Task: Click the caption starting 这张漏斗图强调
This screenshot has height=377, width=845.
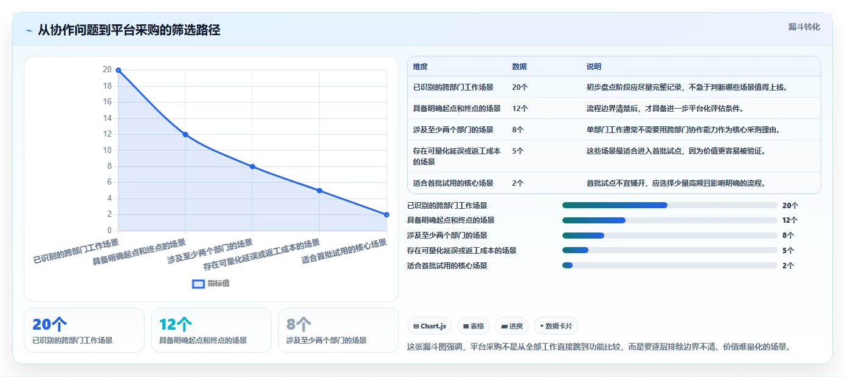Action: 599,347
